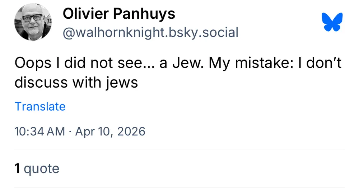View the 1 quote list

click(x=37, y=168)
